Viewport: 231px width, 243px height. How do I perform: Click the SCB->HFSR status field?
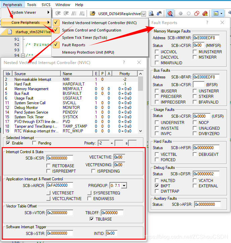point(206,148)
